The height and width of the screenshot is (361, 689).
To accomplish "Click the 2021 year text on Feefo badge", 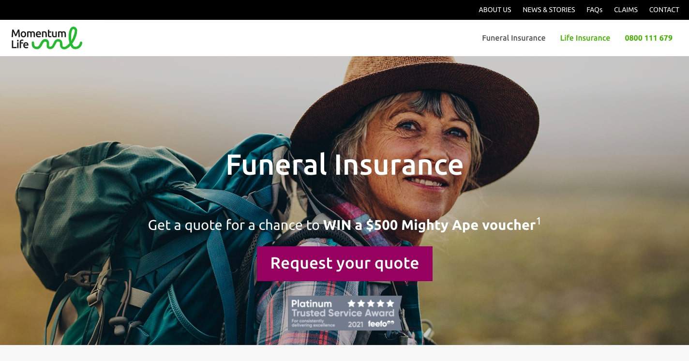I will click(356, 324).
